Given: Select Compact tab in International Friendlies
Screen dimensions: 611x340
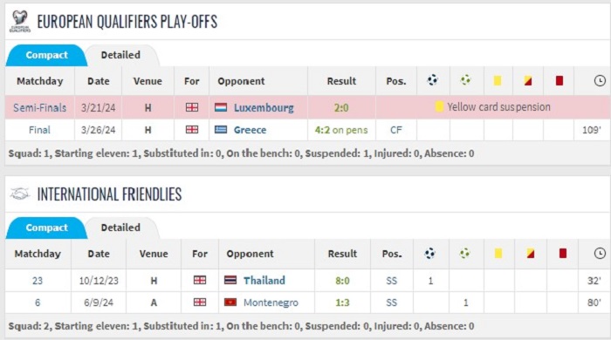Looking at the screenshot, I should point(47,228).
